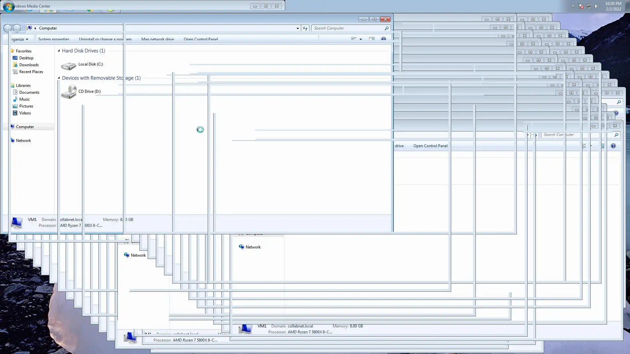This screenshot has height=354, width=630.
Task: Click System properties in toolbar
Action: [x=54, y=39]
